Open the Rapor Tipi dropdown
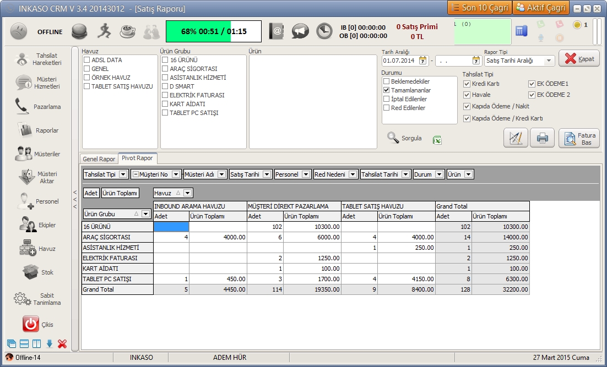 pyautogui.click(x=549, y=61)
